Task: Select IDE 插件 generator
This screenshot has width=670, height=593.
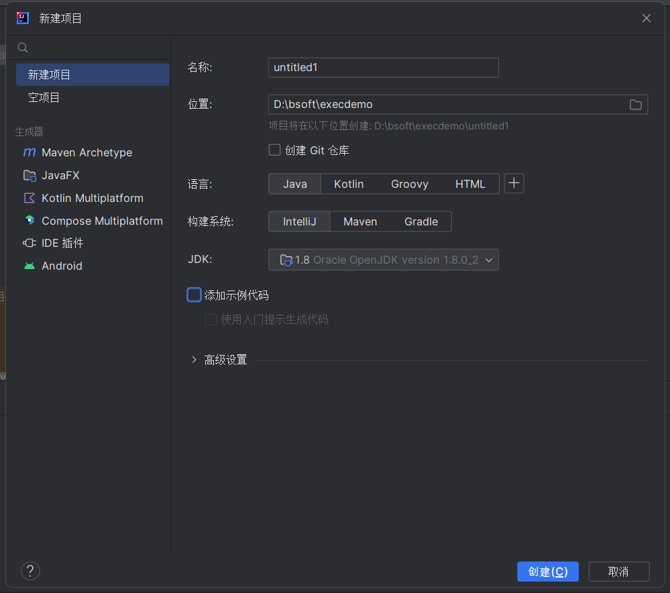Action: [x=93, y=243]
